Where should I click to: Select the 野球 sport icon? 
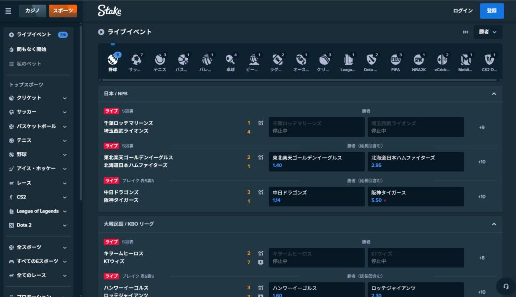(113, 62)
